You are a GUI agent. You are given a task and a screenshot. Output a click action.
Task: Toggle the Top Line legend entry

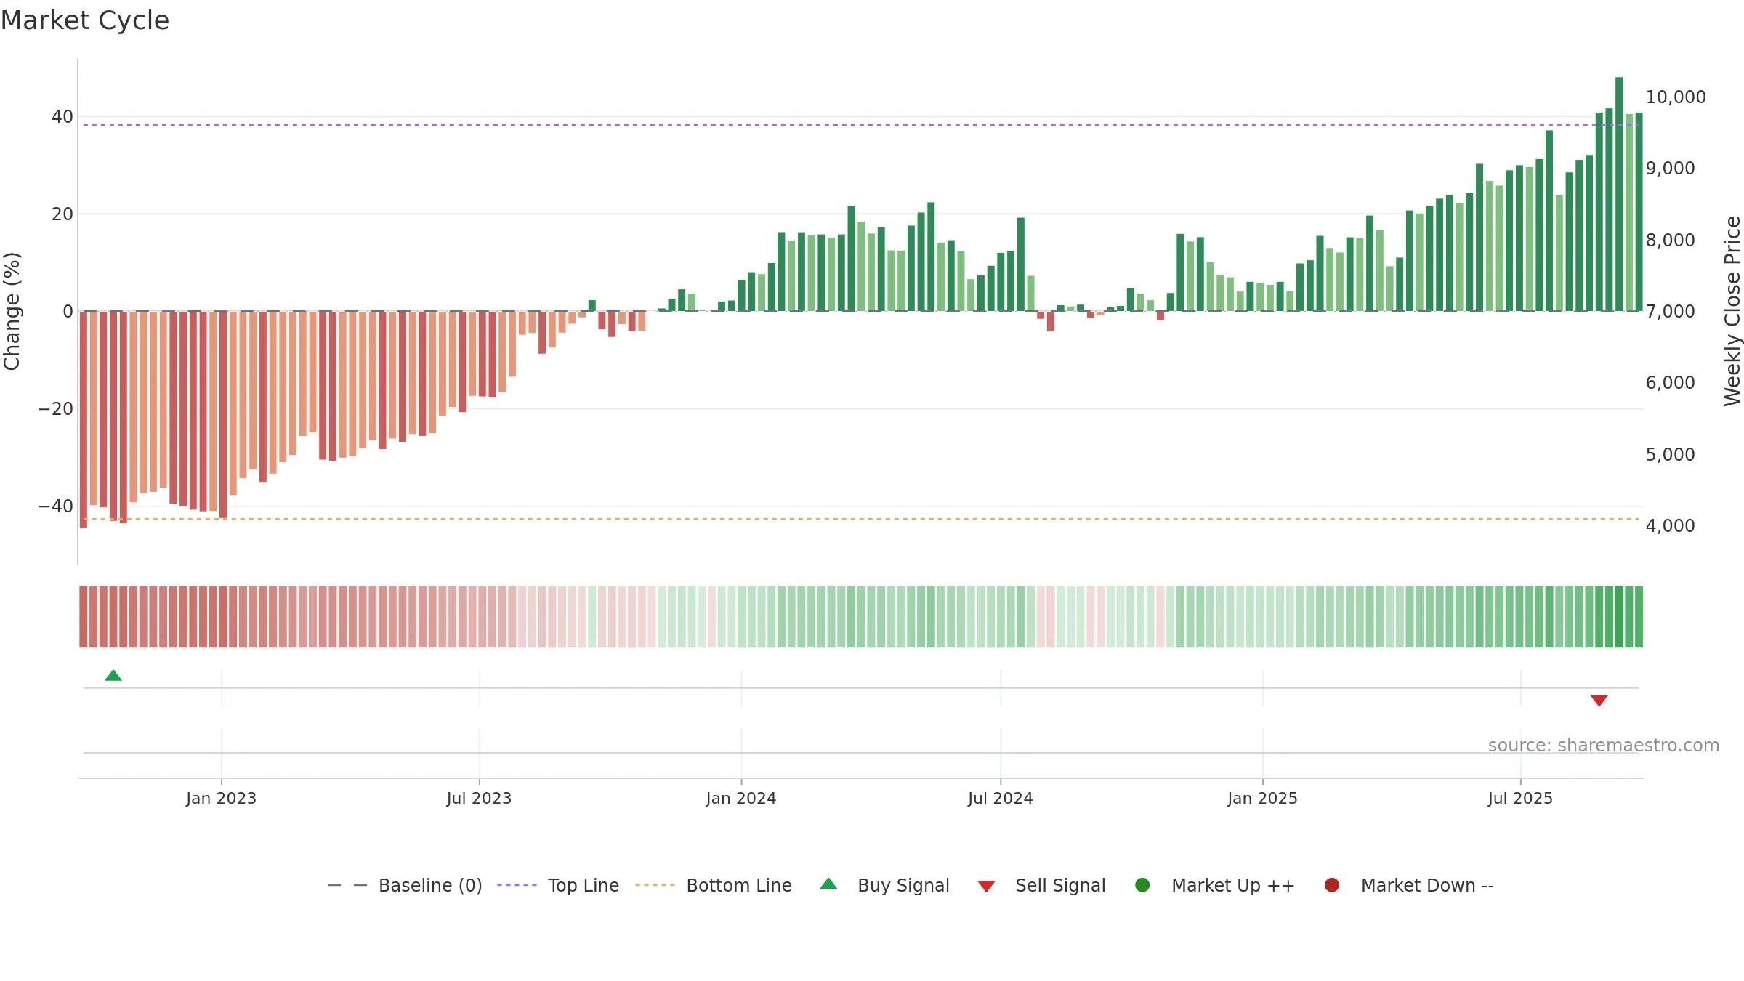(558, 885)
